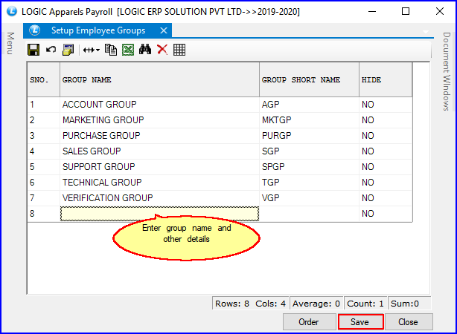Click the GROUP NAME column header

click(x=159, y=79)
